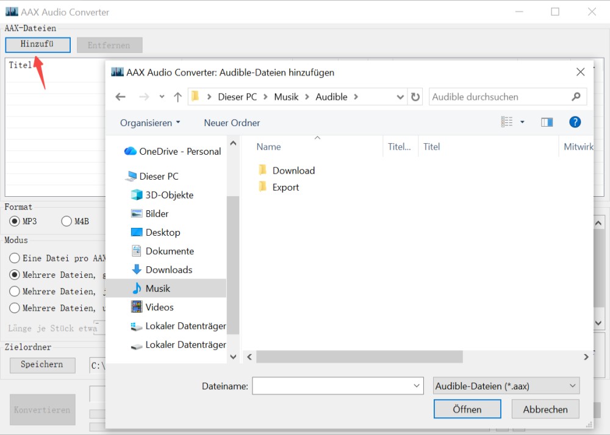Refresh the Audible folder view

pos(415,97)
